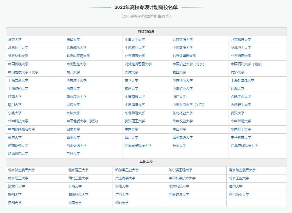Viewport: 292px width, 213px height.
Task: Open 西安电子科技大学
Action: (138, 146)
